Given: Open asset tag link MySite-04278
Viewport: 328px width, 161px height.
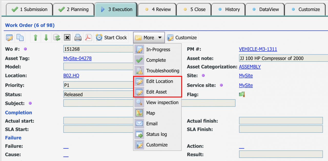Looking at the screenshot, I should click(77, 58).
